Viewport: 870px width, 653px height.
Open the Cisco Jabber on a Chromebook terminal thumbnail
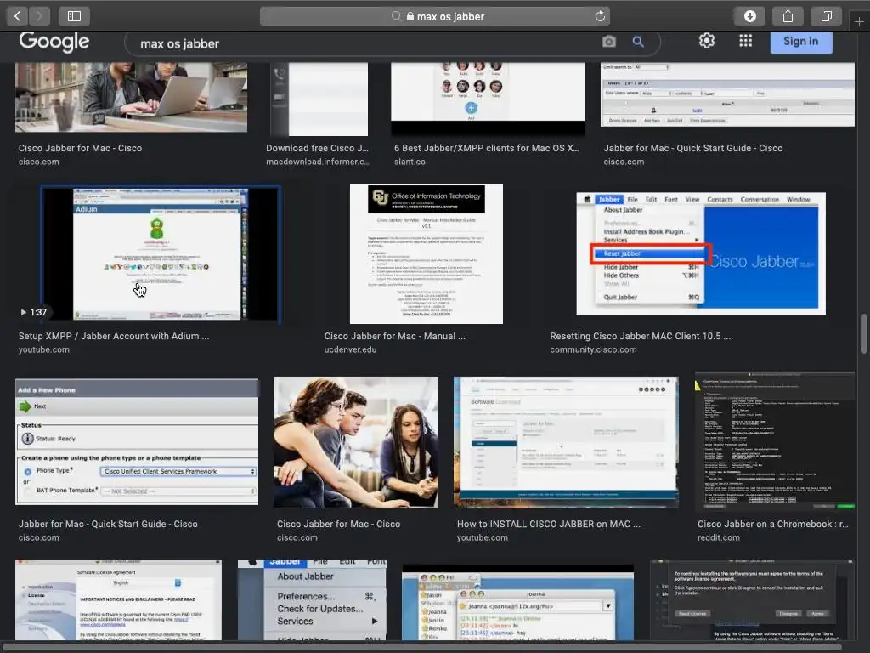[x=775, y=441]
